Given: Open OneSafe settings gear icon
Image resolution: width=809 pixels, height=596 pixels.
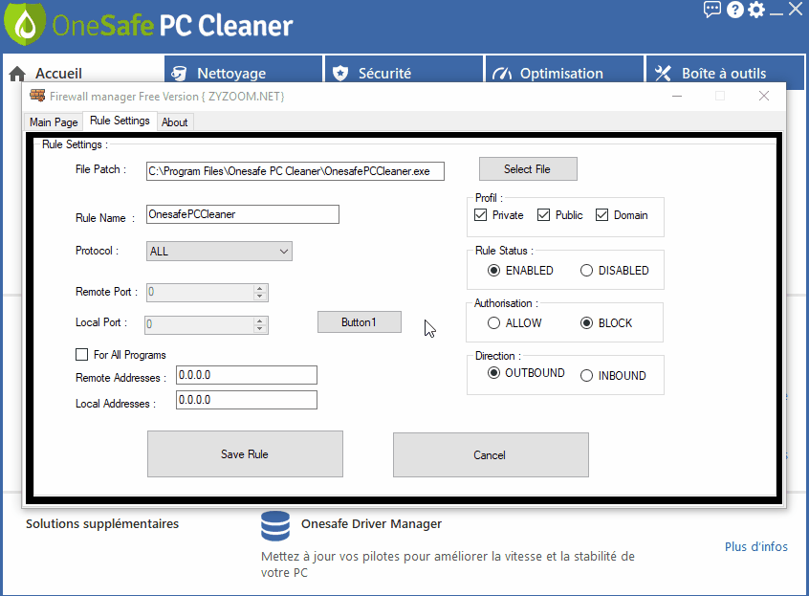Looking at the screenshot, I should (756, 10).
